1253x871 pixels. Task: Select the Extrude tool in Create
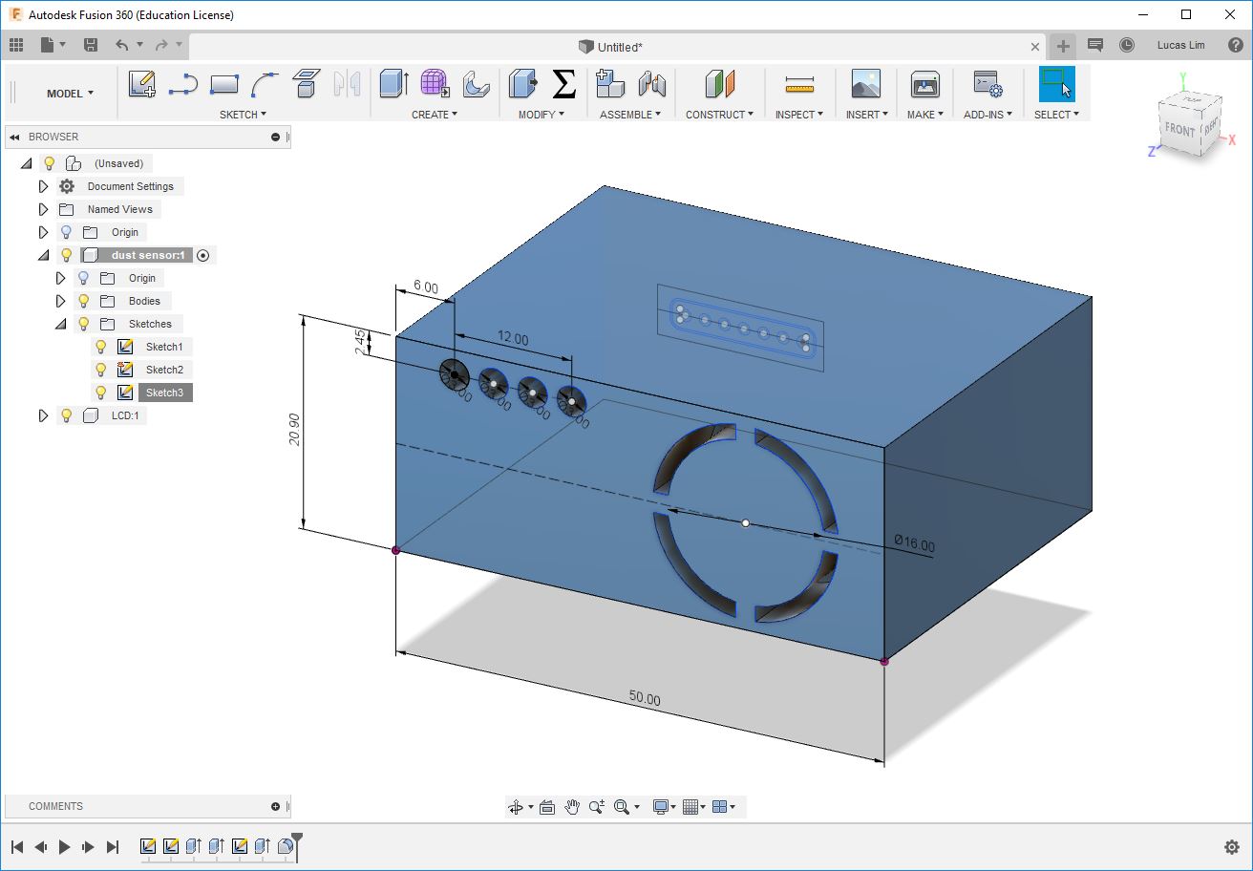pos(393,84)
